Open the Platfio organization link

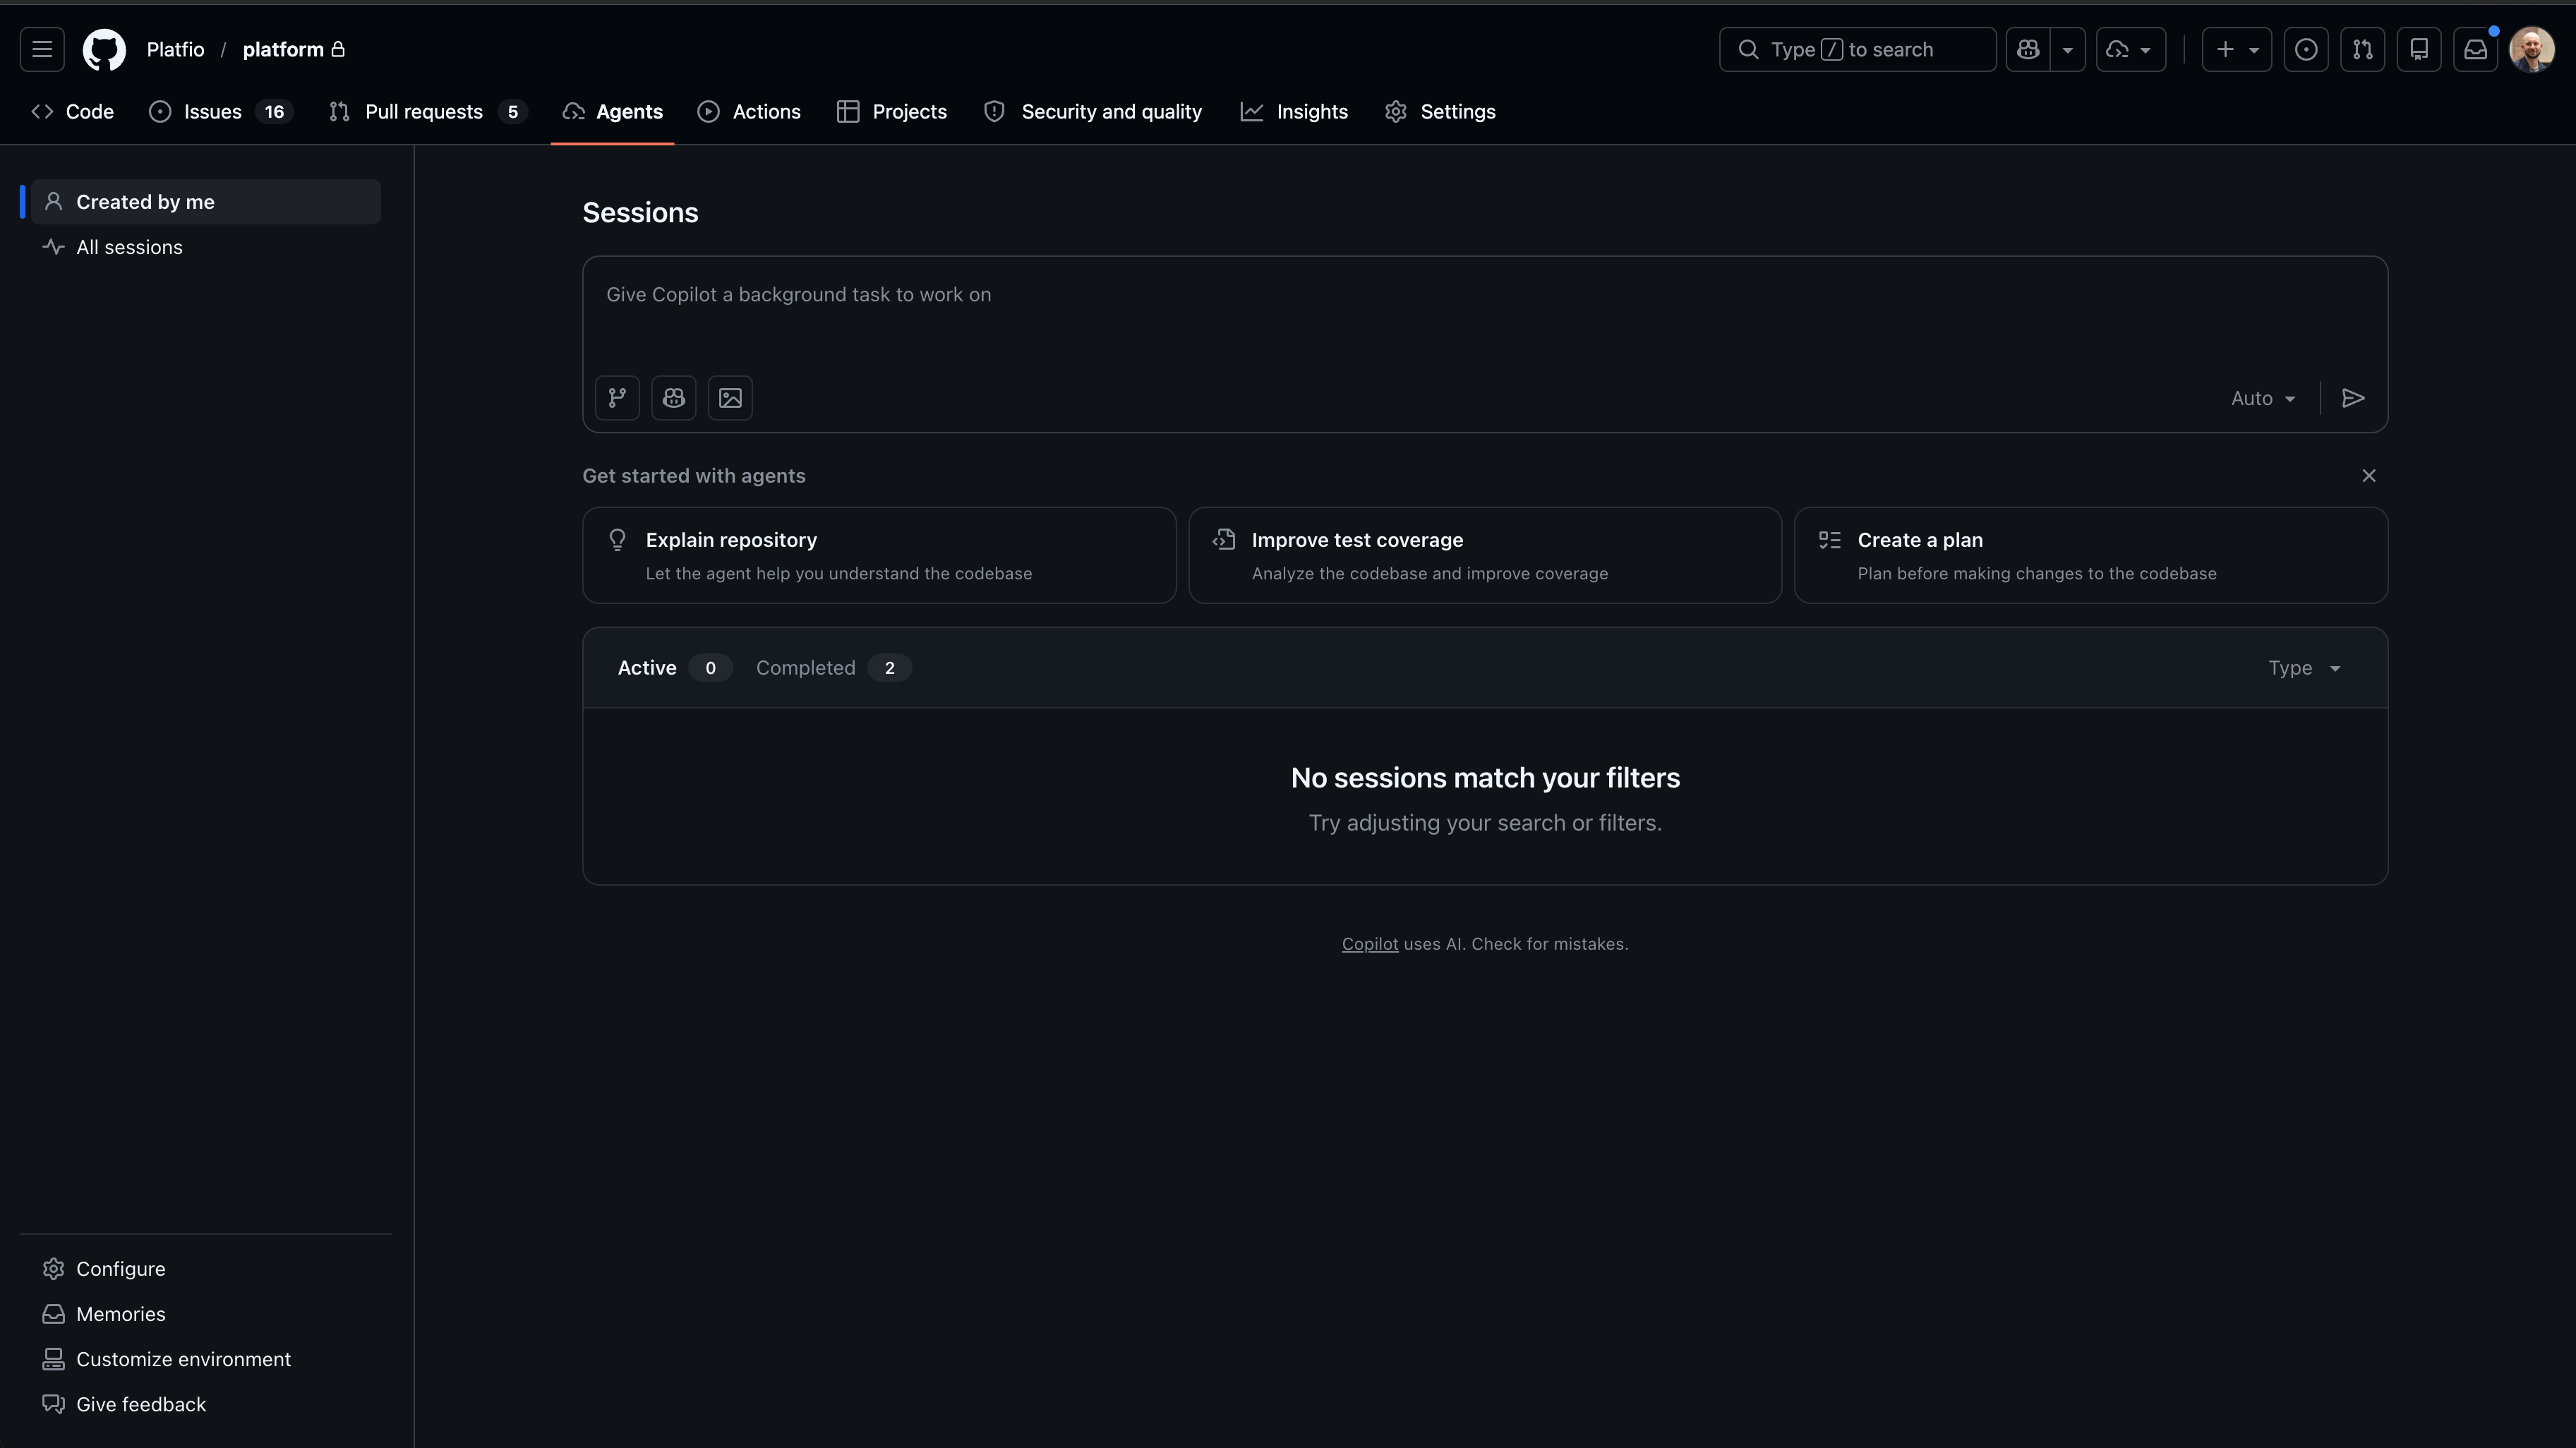point(175,49)
